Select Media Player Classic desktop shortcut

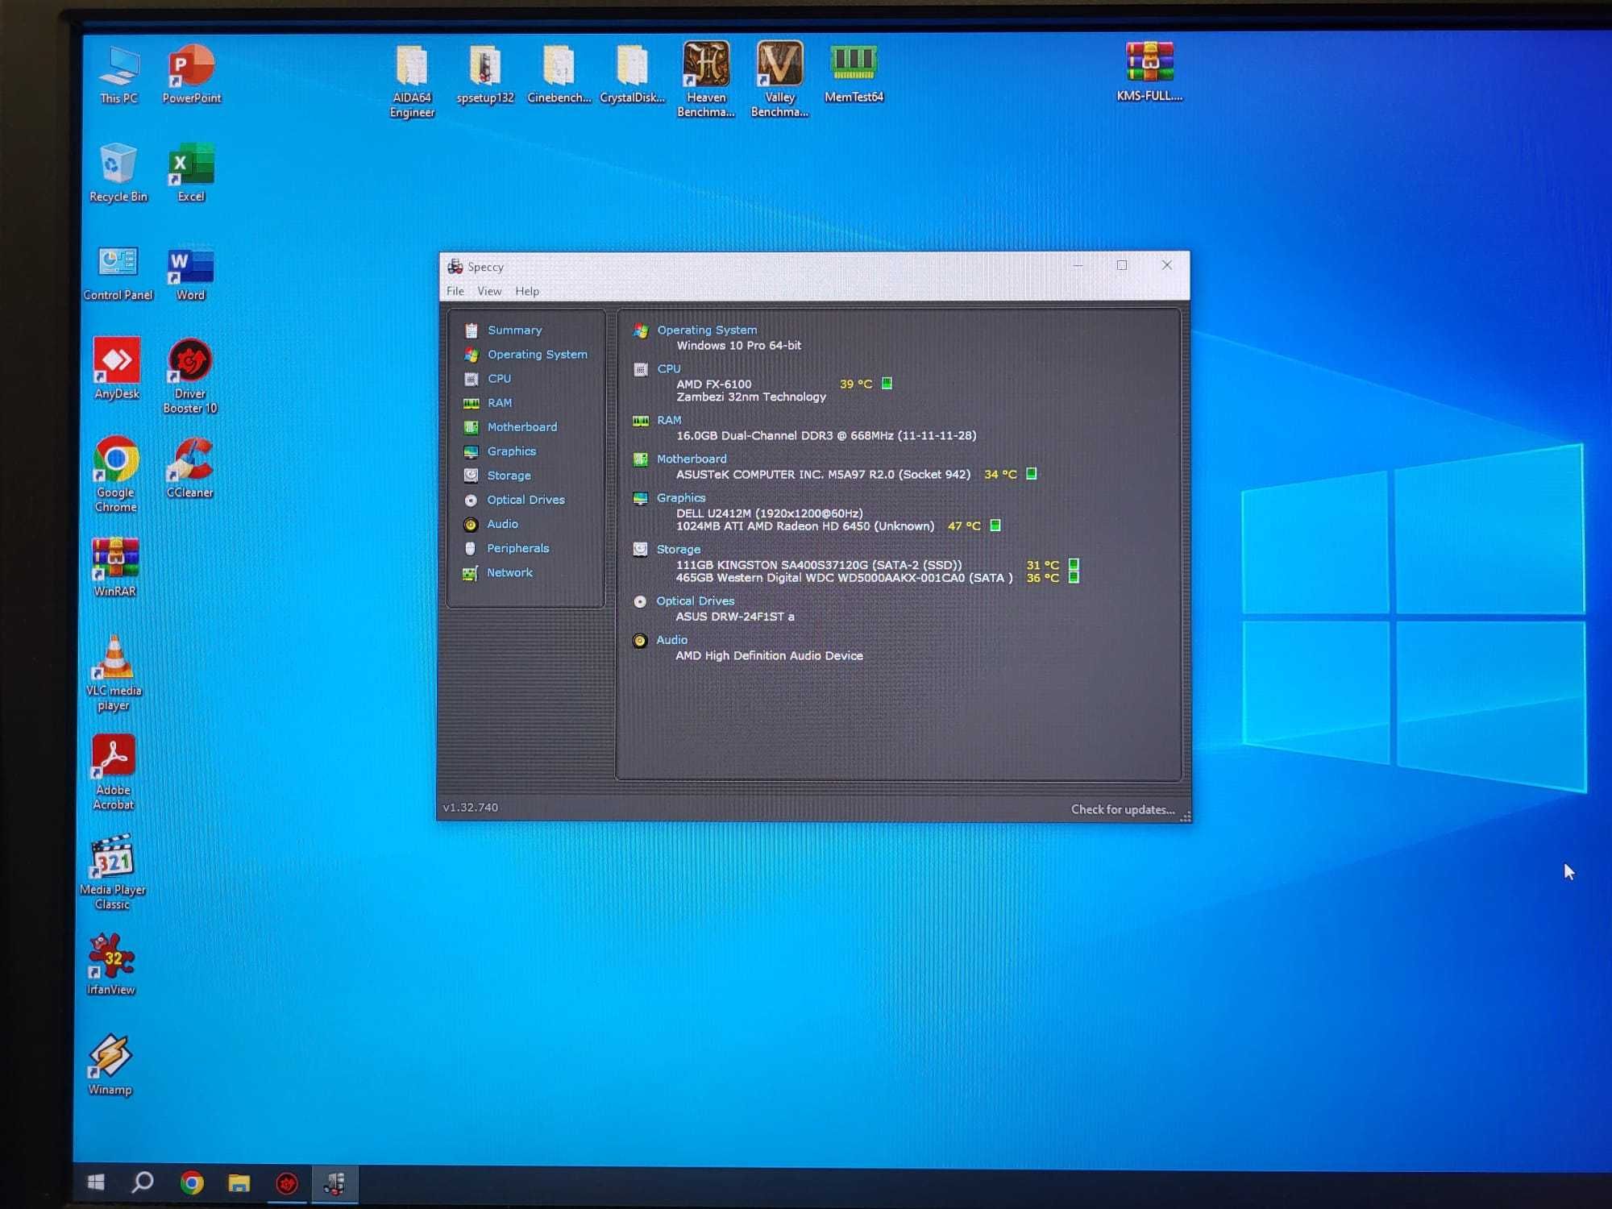(x=113, y=873)
